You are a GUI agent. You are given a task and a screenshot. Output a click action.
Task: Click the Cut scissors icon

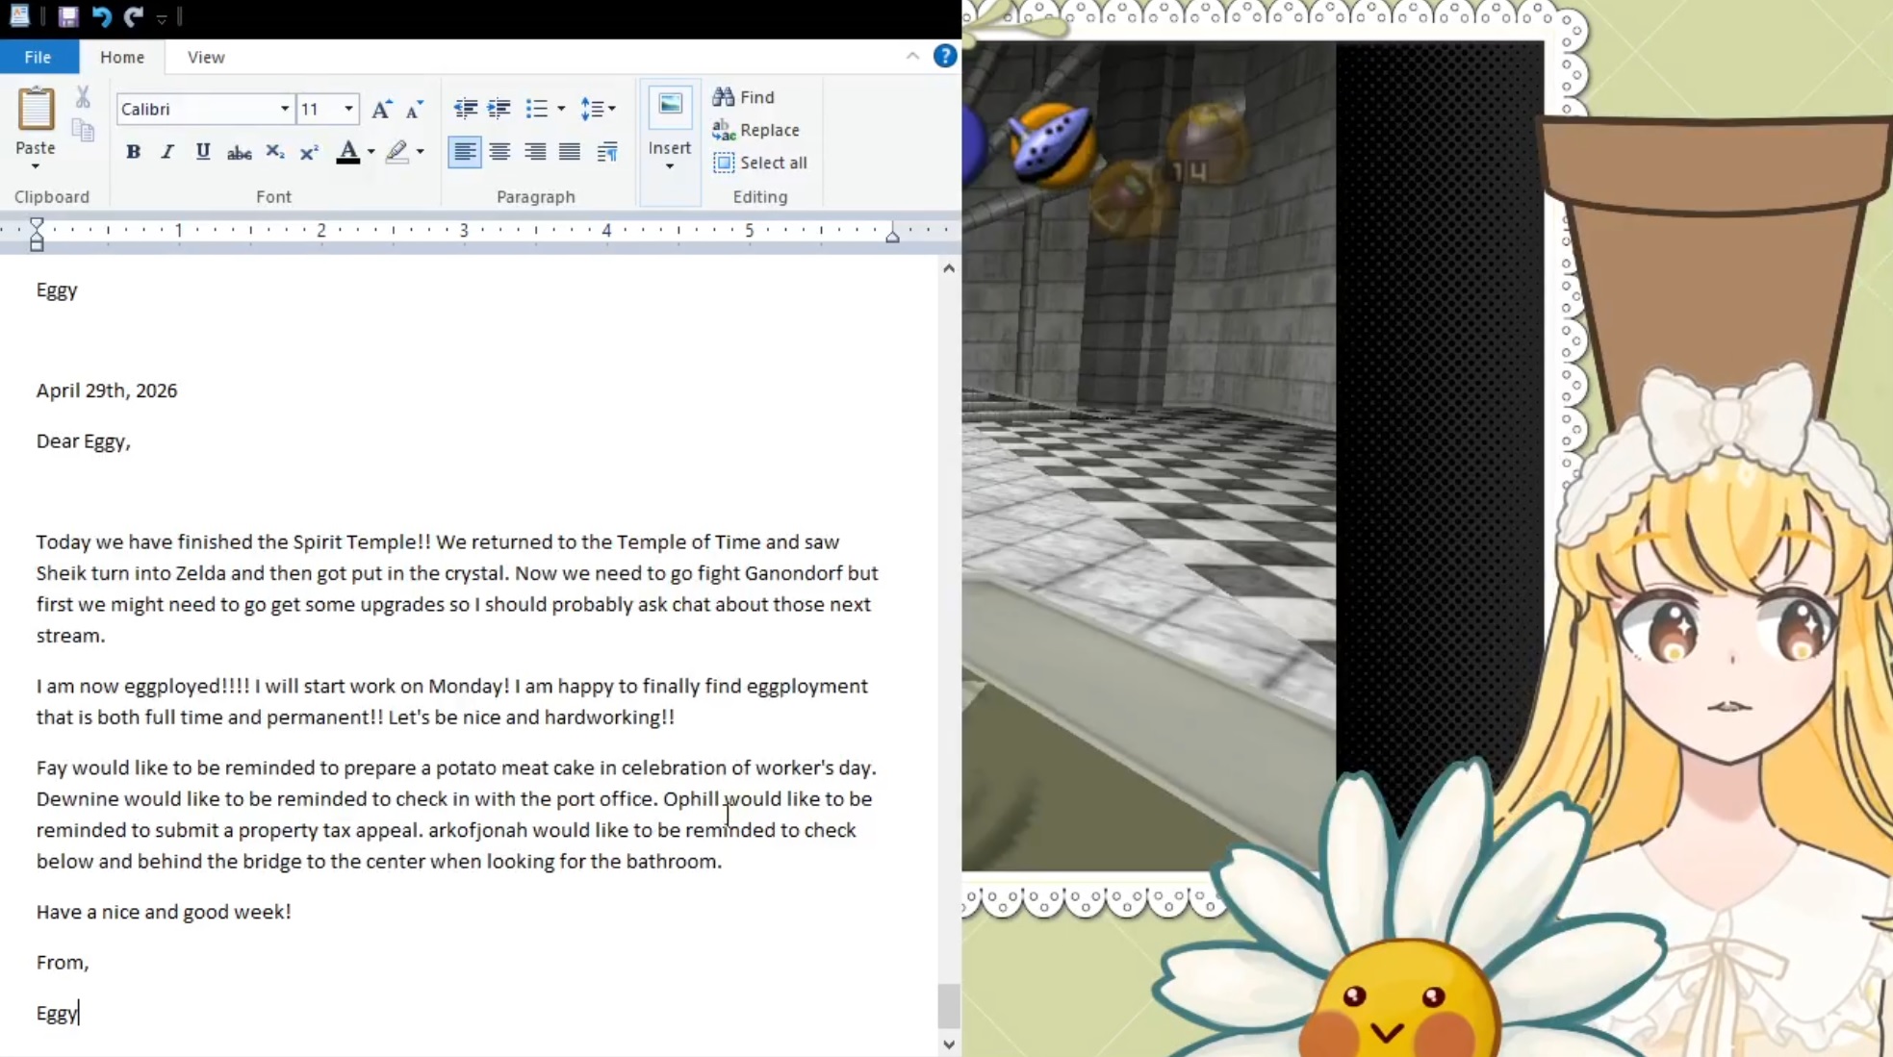pyautogui.click(x=83, y=97)
